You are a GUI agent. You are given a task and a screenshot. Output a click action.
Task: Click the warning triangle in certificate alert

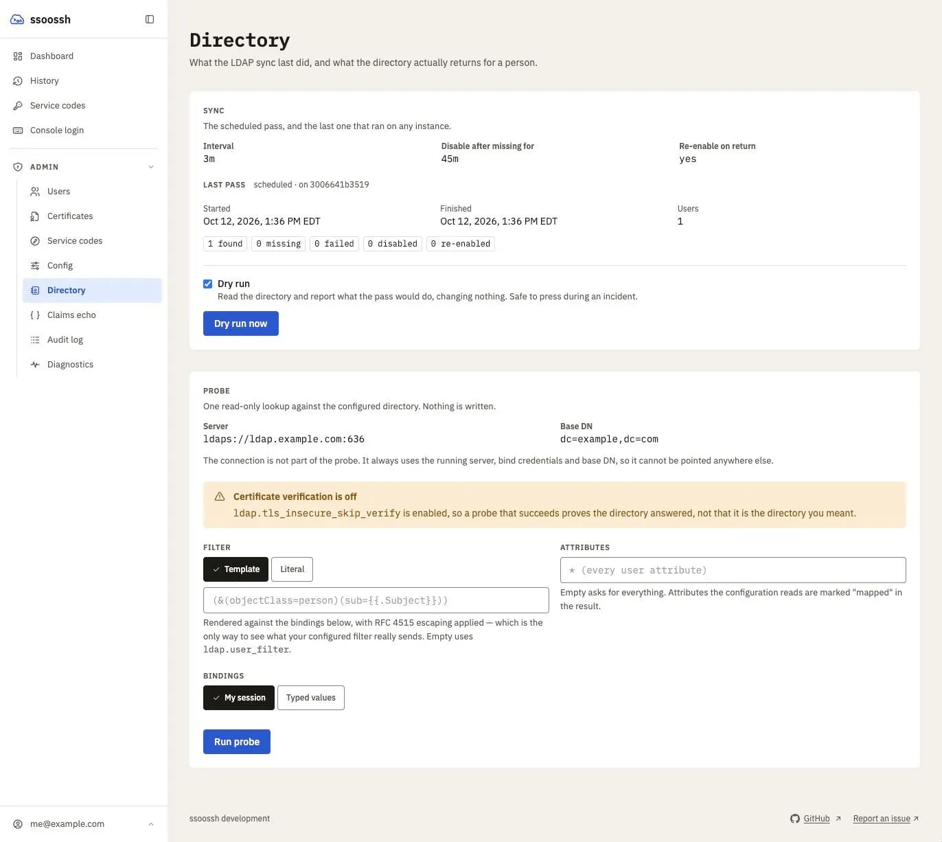click(x=220, y=497)
